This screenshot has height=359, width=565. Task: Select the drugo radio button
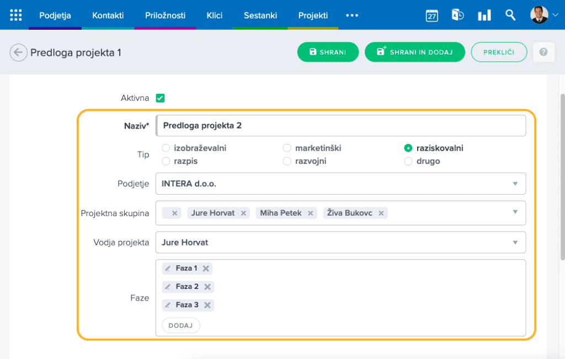(x=408, y=162)
